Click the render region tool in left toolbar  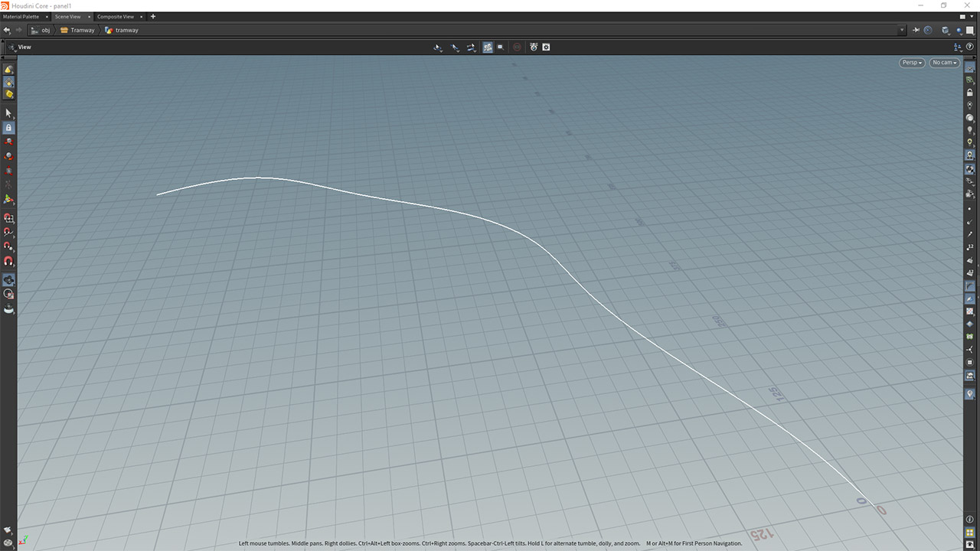click(x=8, y=294)
